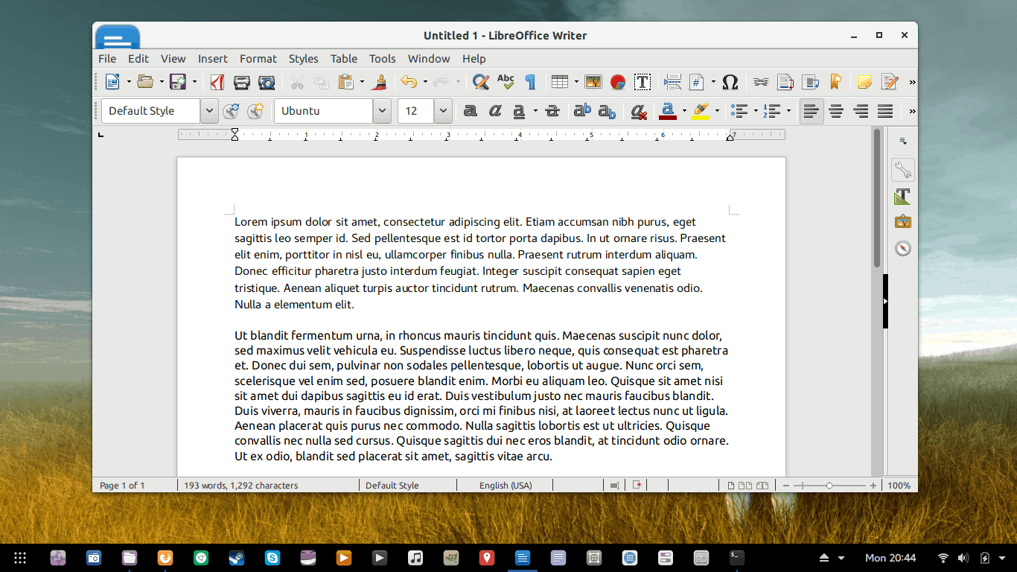Toggle bold text formatting

[470, 111]
